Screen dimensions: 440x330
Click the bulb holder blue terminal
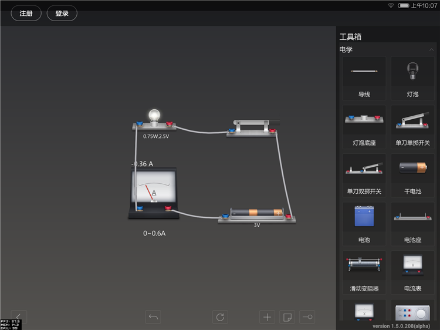pos(140,123)
